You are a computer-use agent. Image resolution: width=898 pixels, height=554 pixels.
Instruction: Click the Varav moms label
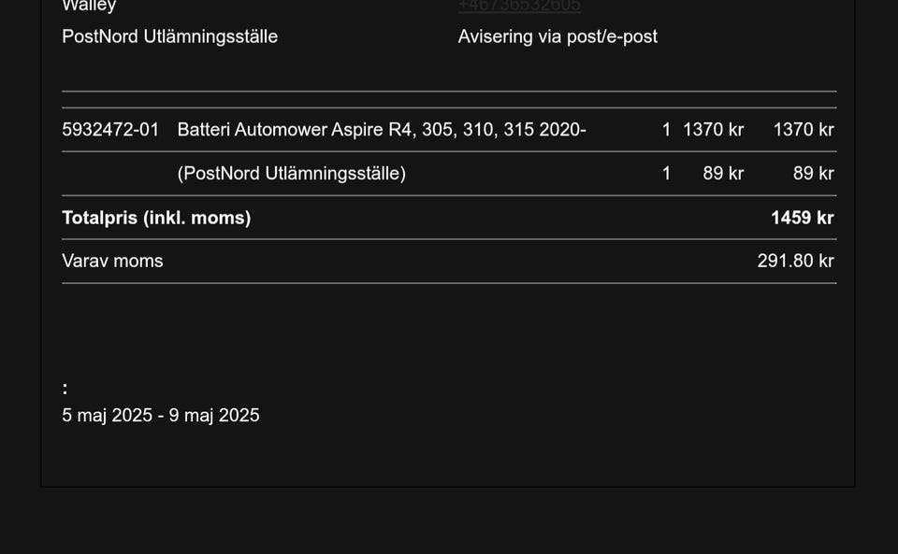[112, 262]
